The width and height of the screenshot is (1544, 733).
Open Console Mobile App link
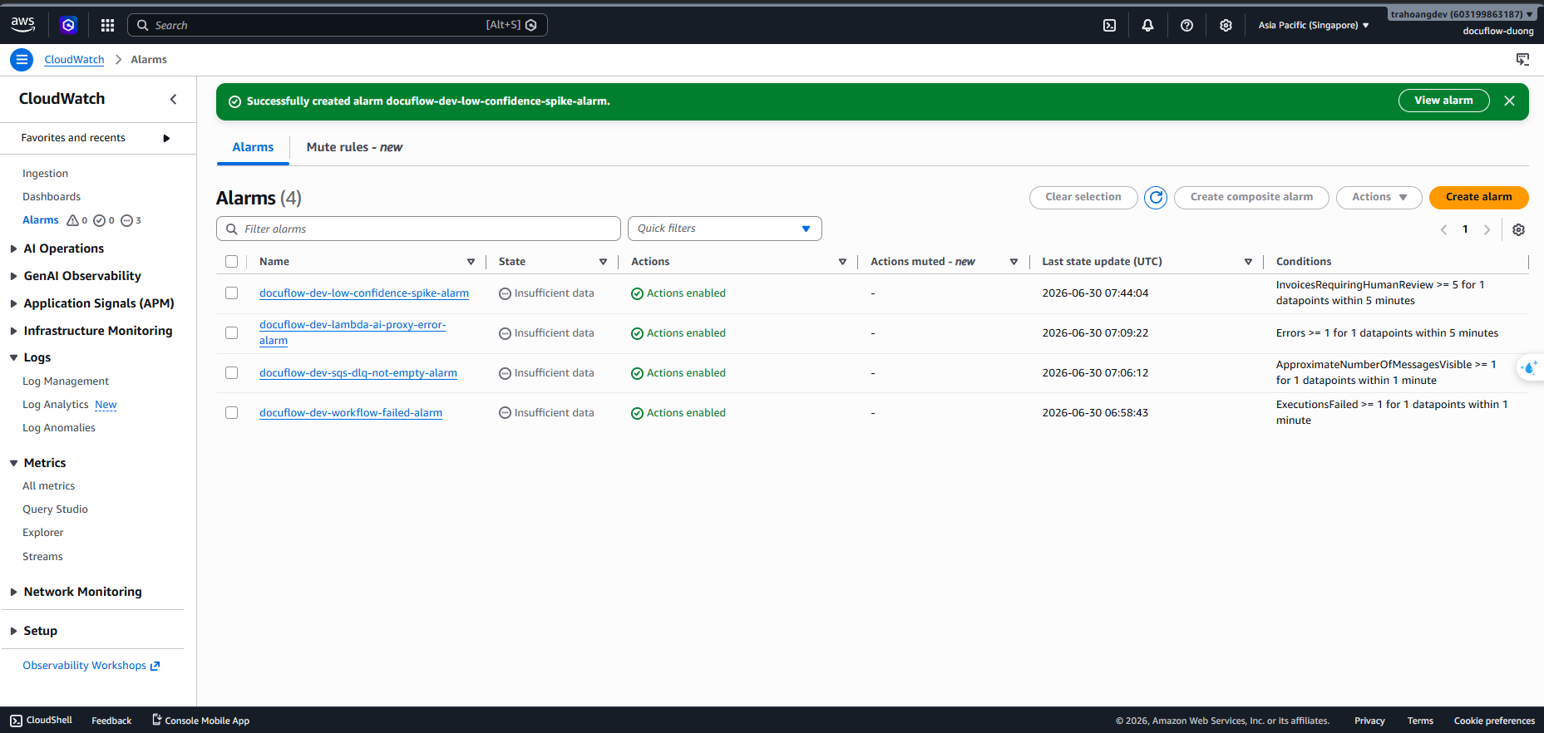pos(200,721)
